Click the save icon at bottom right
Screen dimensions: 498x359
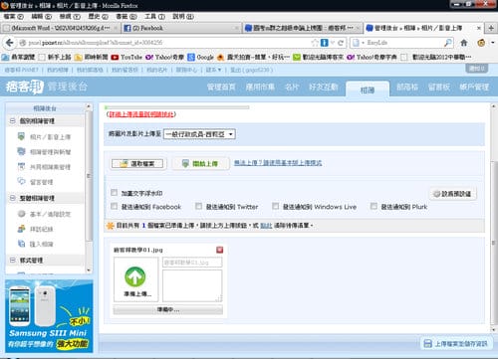tap(428, 344)
